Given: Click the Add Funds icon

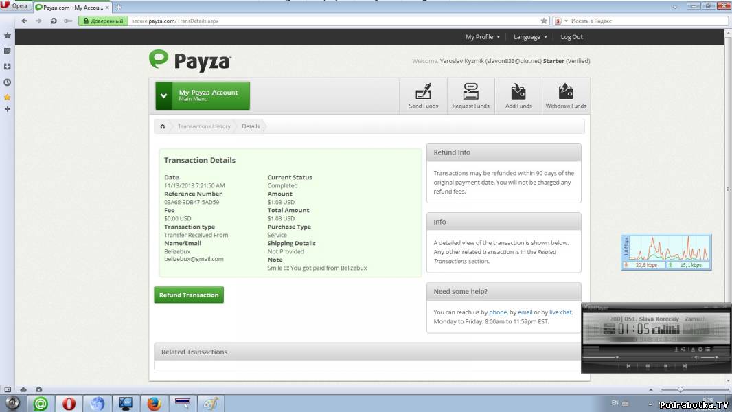Looking at the screenshot, I should (518, 95).
